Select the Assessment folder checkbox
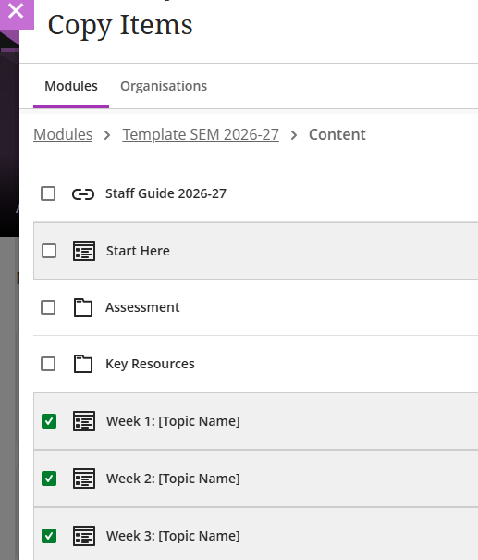The image size is (478, 560). pos(48,307)
